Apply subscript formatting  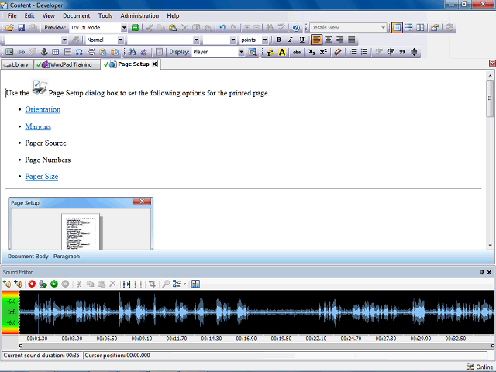point(312,52)
